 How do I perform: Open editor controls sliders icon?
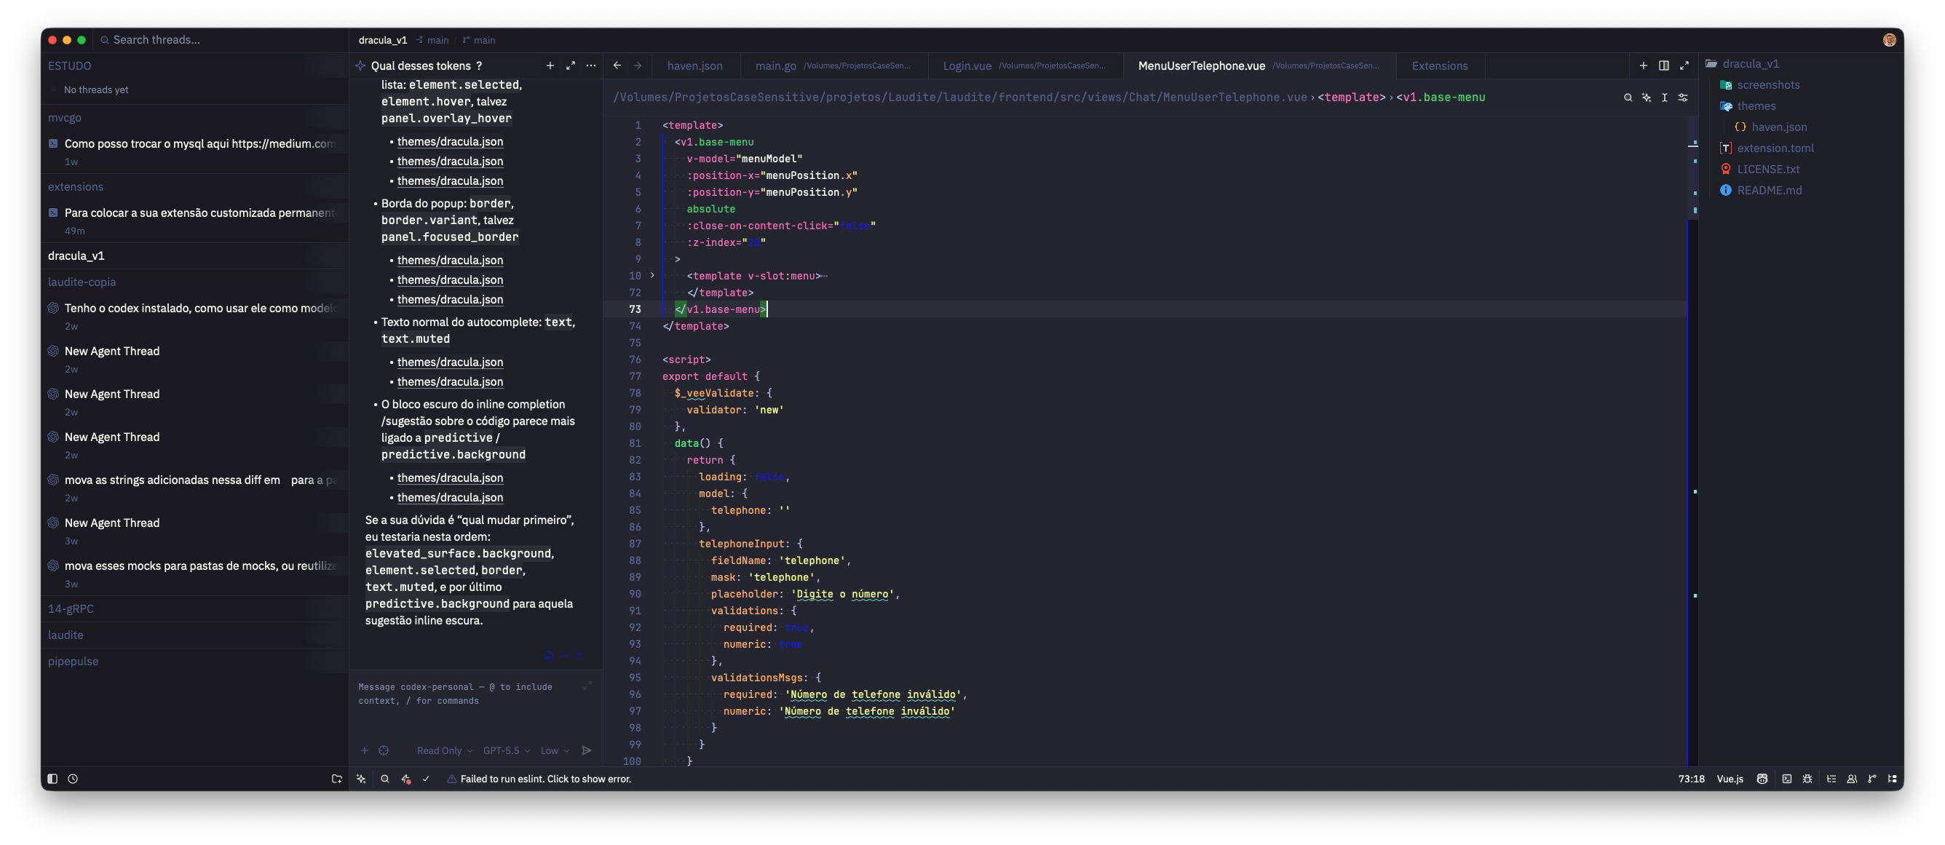point(1683,98)
